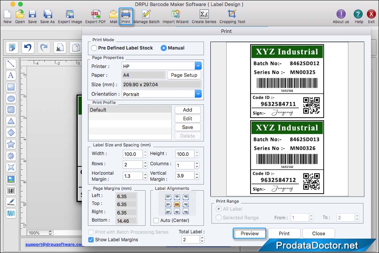
Task: Select the Line drawing tool
Action: point(11,64)
